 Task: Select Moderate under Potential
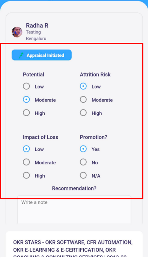pos(26,100)
